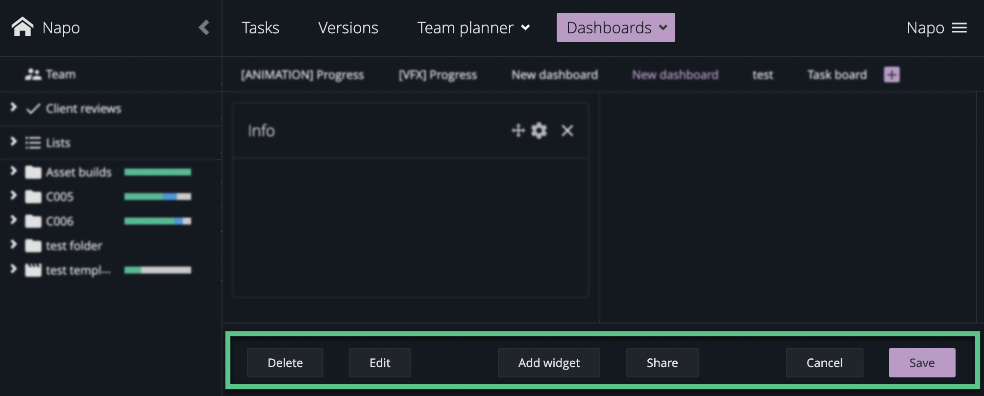Expand the Asset builds folder

(x=13, y=171)
